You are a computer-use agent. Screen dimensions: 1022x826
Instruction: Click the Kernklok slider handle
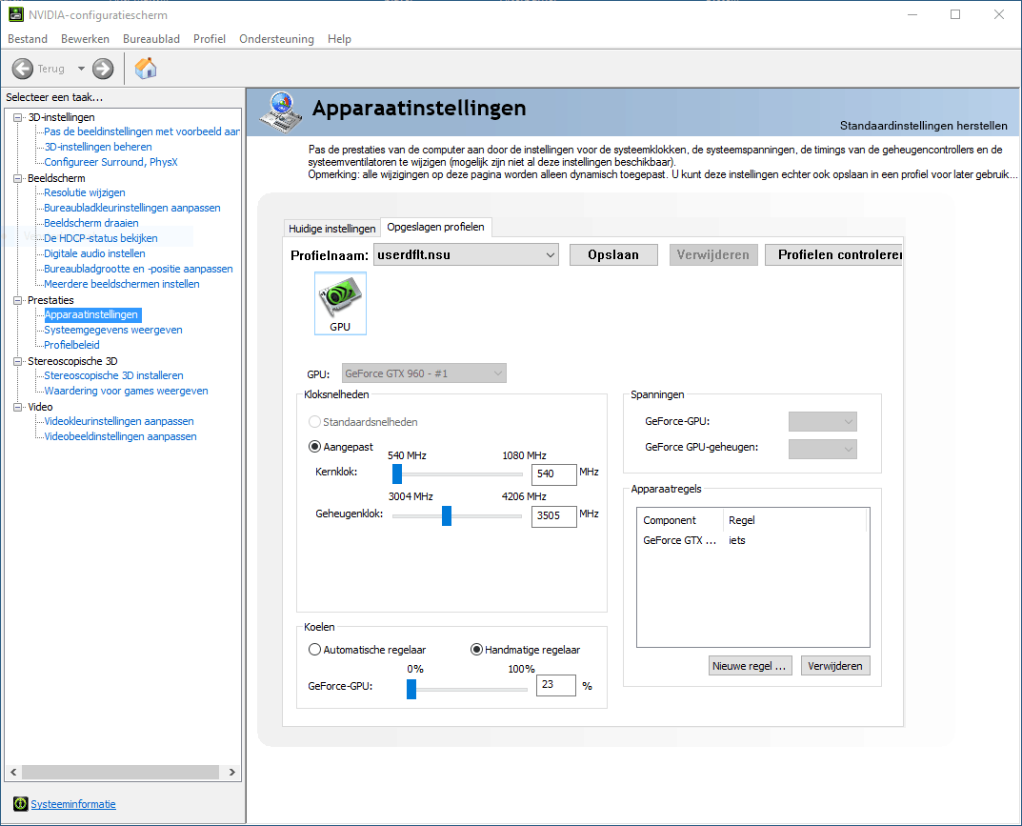(x=397, y=473)
